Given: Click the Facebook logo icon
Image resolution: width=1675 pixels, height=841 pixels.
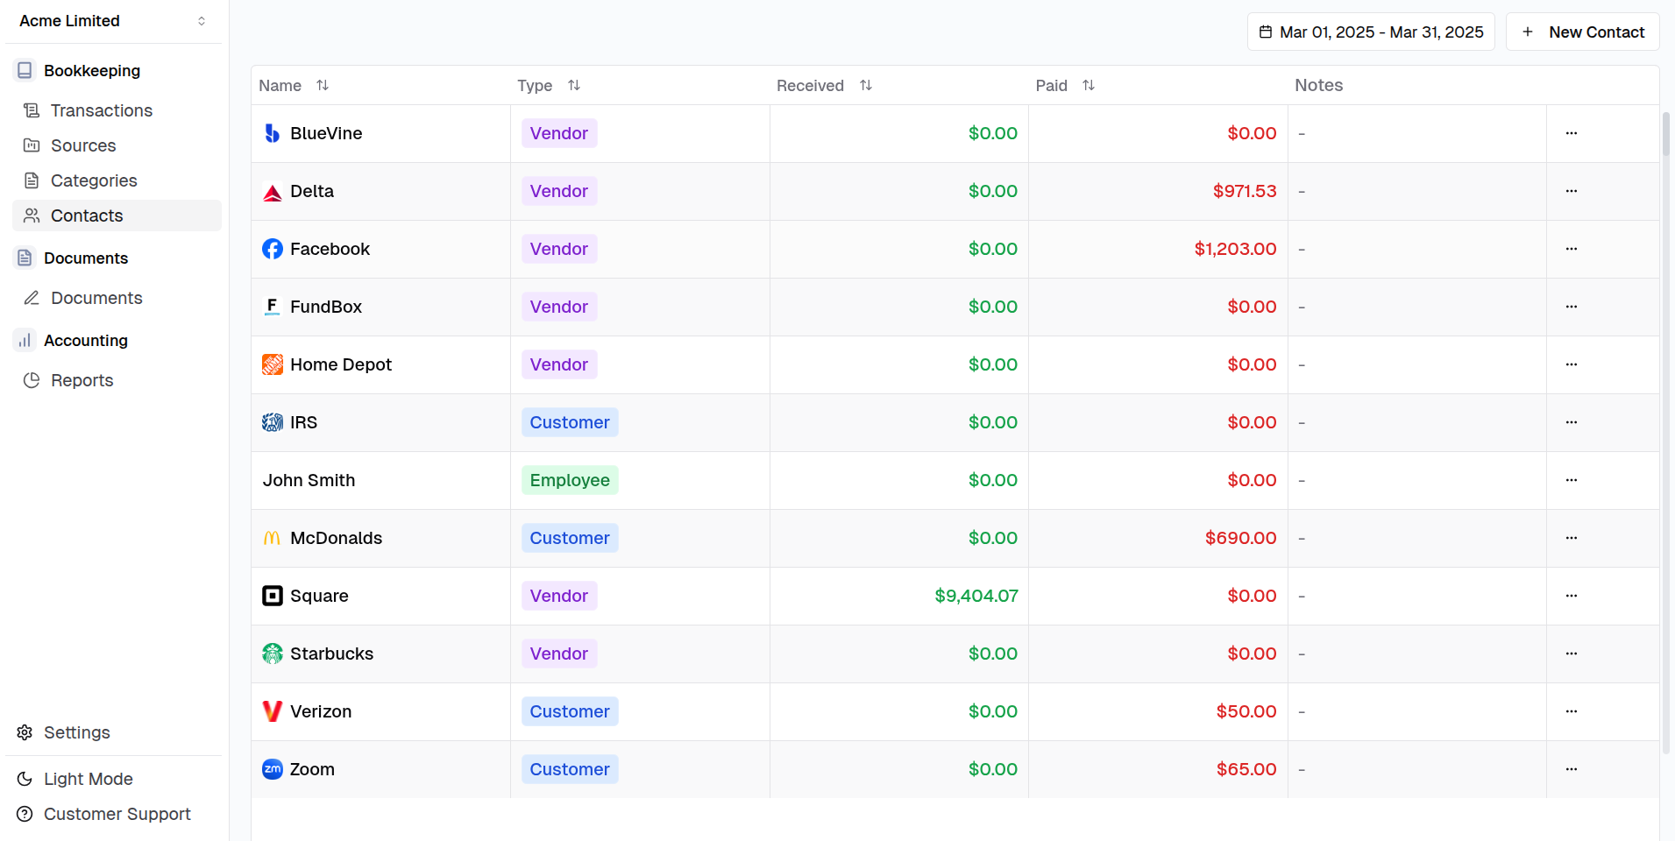Looking at the screenshot, I should coord(273,249).
